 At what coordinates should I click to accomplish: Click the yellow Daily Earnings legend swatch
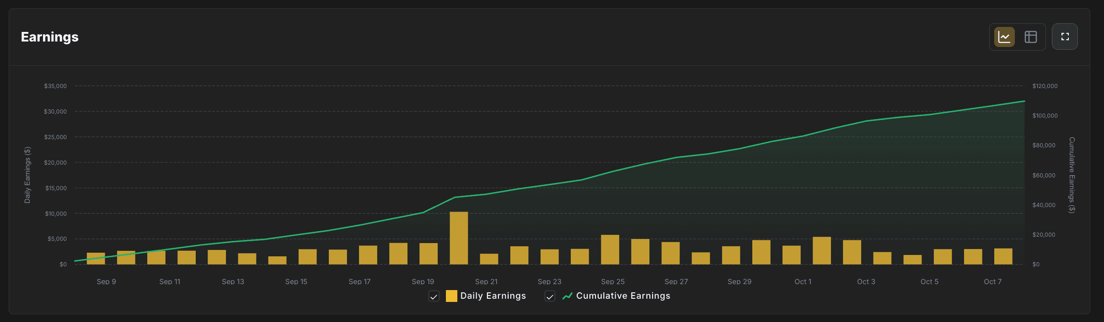(451, 296)
